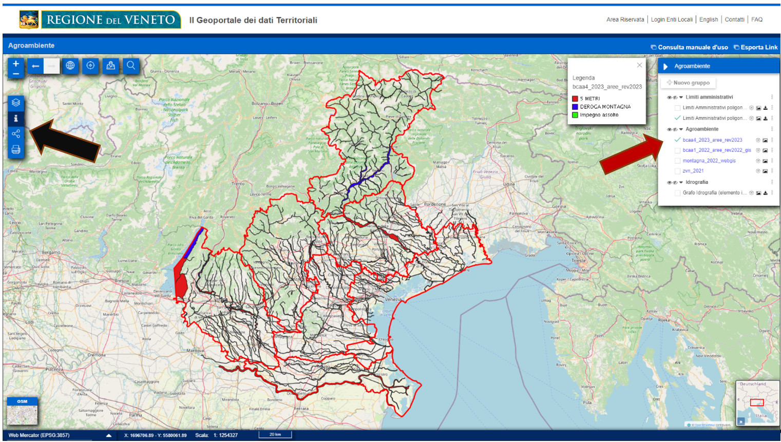The image size is (781, 442).
Task: Select the feature info tool
Action: [16, 119]
